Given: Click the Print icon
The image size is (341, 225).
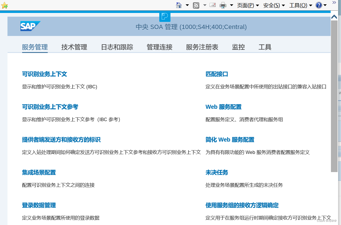Looking at the screenshot, I should (223, 5).
